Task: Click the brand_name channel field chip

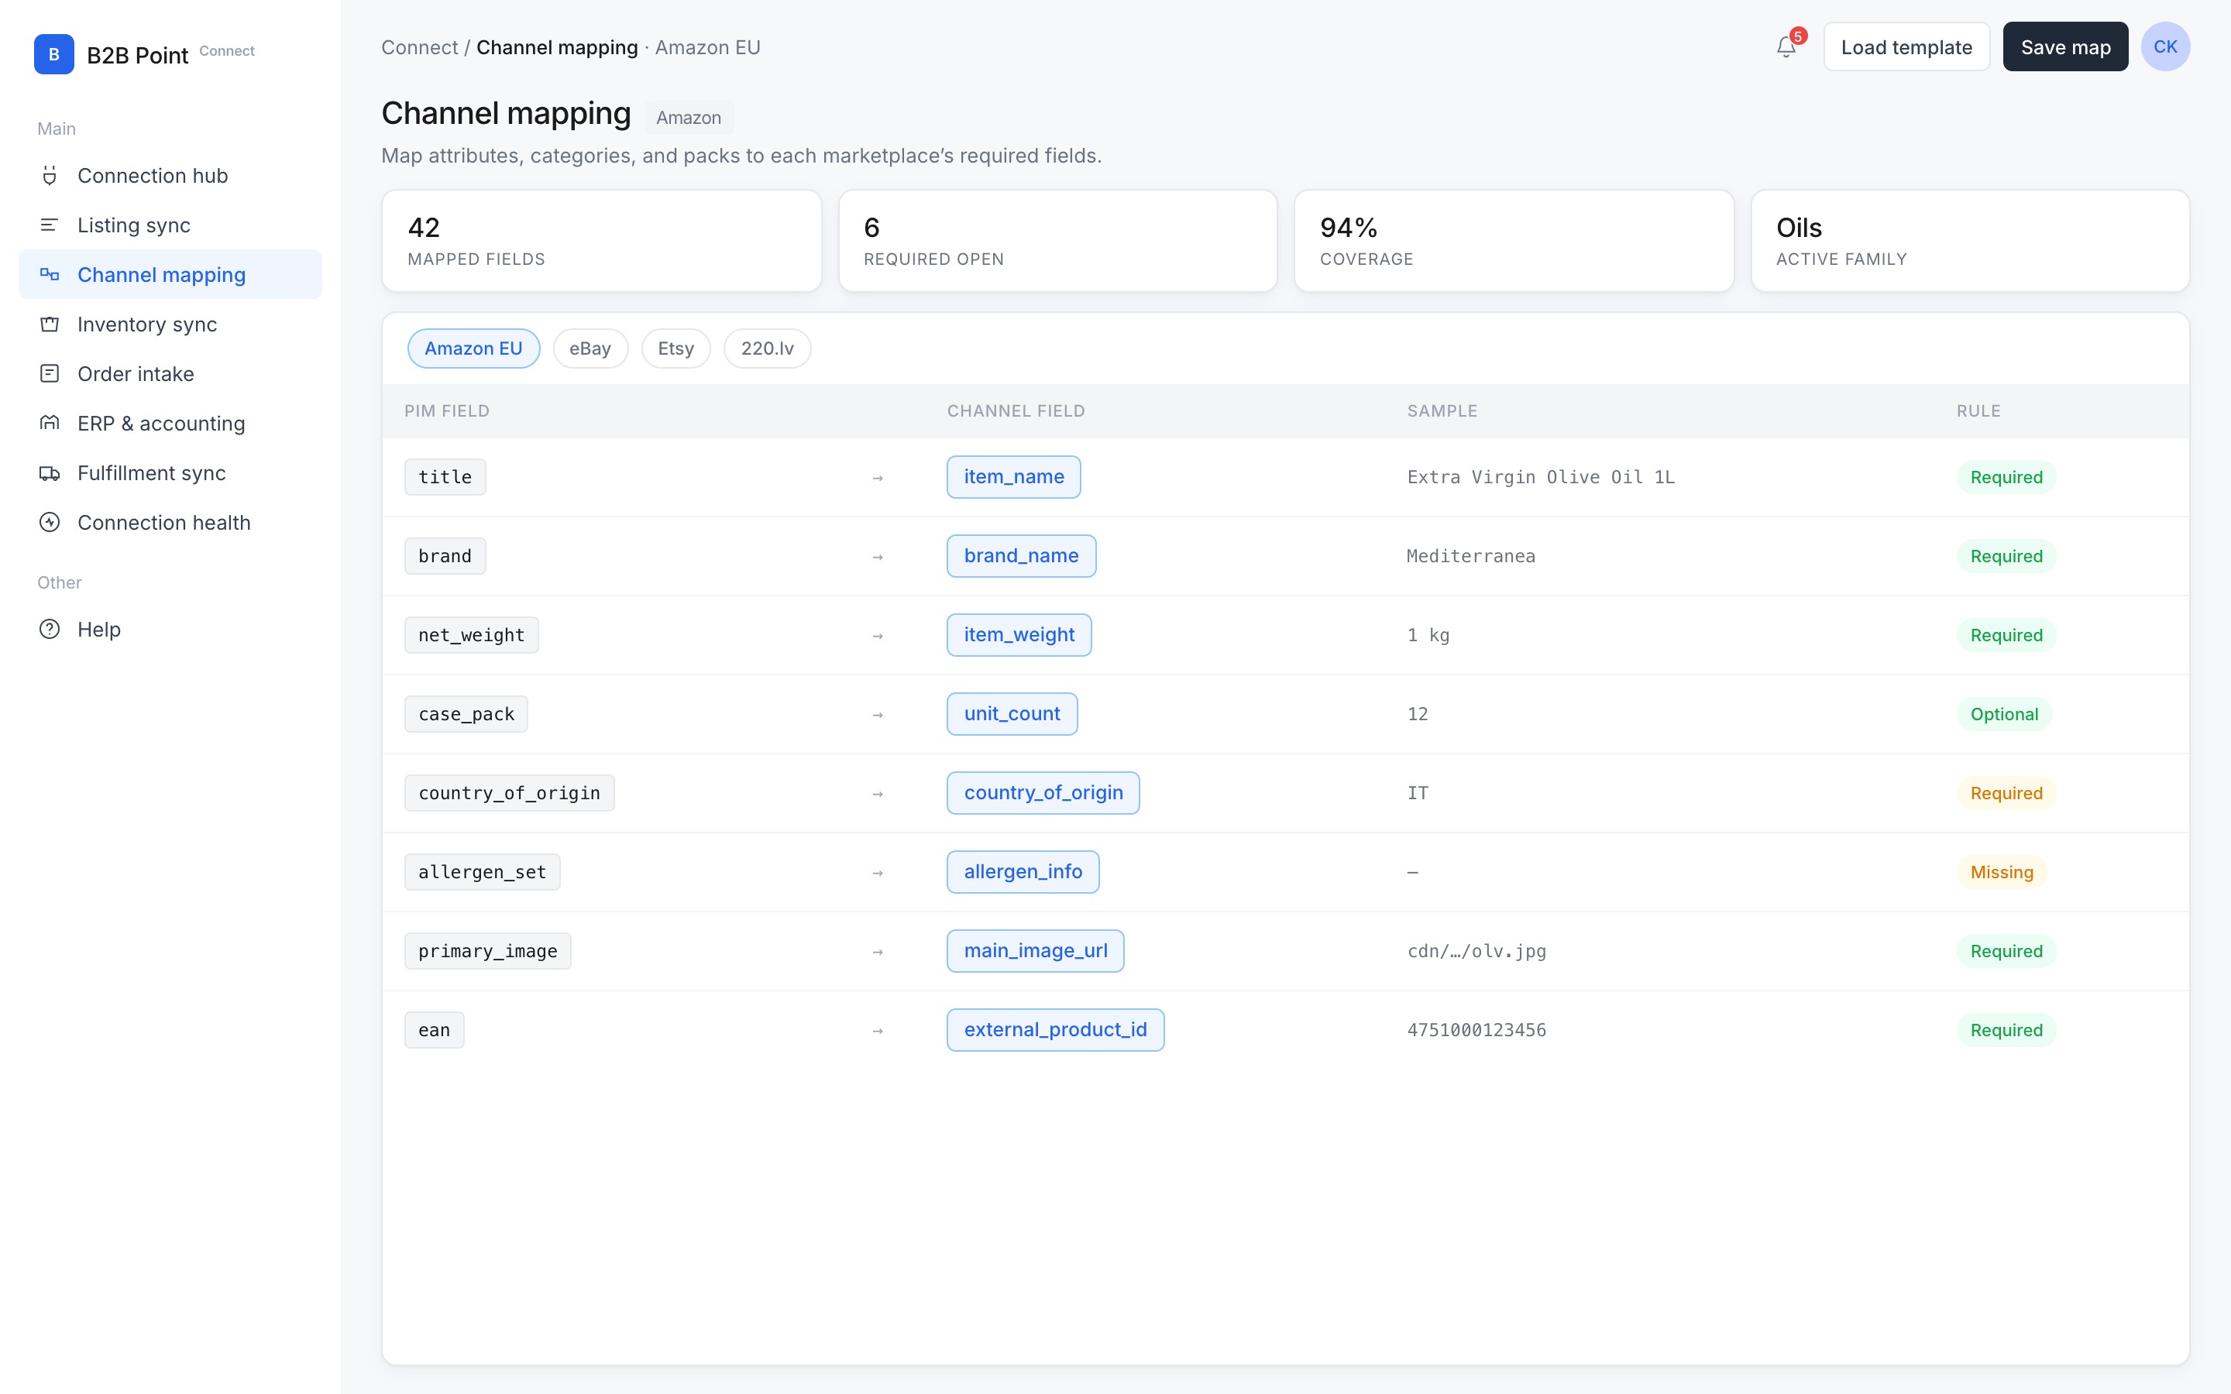Action: tap(1020, 556)
